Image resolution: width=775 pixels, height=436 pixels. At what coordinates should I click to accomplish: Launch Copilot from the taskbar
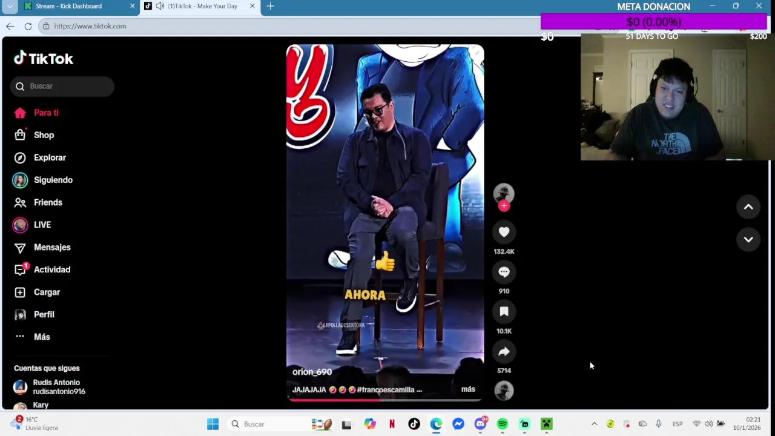(x=369, y=424)
